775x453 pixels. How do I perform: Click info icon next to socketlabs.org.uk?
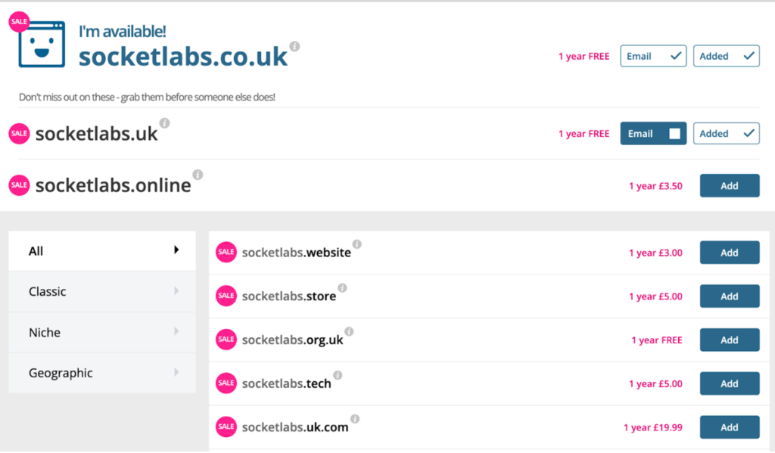tap(349, 331)
